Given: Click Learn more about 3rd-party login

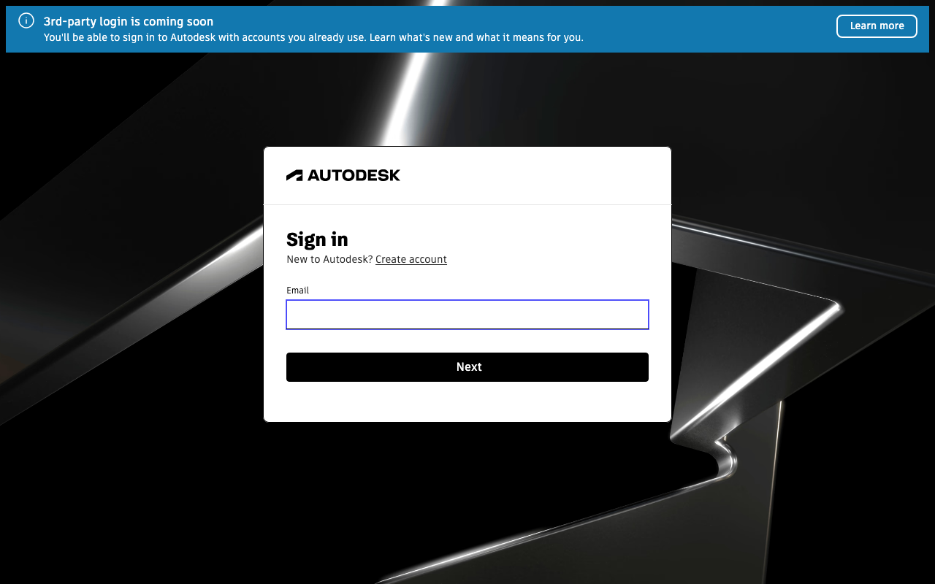Looking at the screenshot, I should [877, 26].
